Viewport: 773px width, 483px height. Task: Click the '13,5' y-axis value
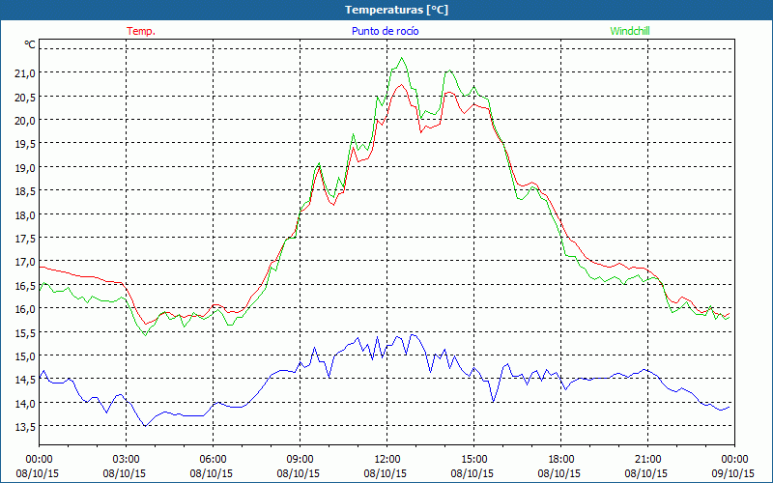click(26, 427)
